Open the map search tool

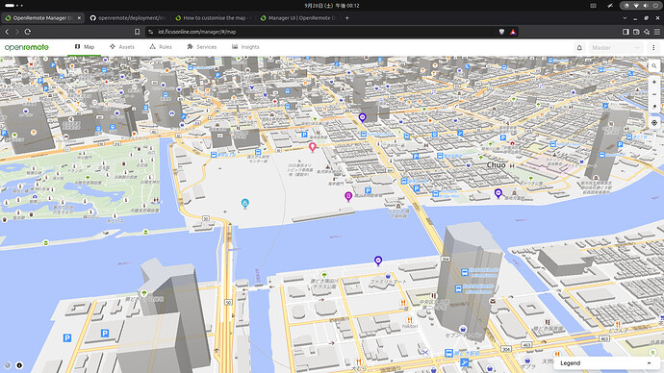[654, 66]
